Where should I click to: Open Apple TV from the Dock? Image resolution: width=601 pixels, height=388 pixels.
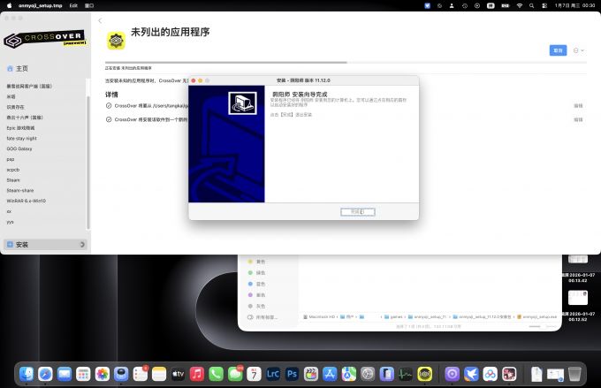pyautogui.click(x=179, y=374)
